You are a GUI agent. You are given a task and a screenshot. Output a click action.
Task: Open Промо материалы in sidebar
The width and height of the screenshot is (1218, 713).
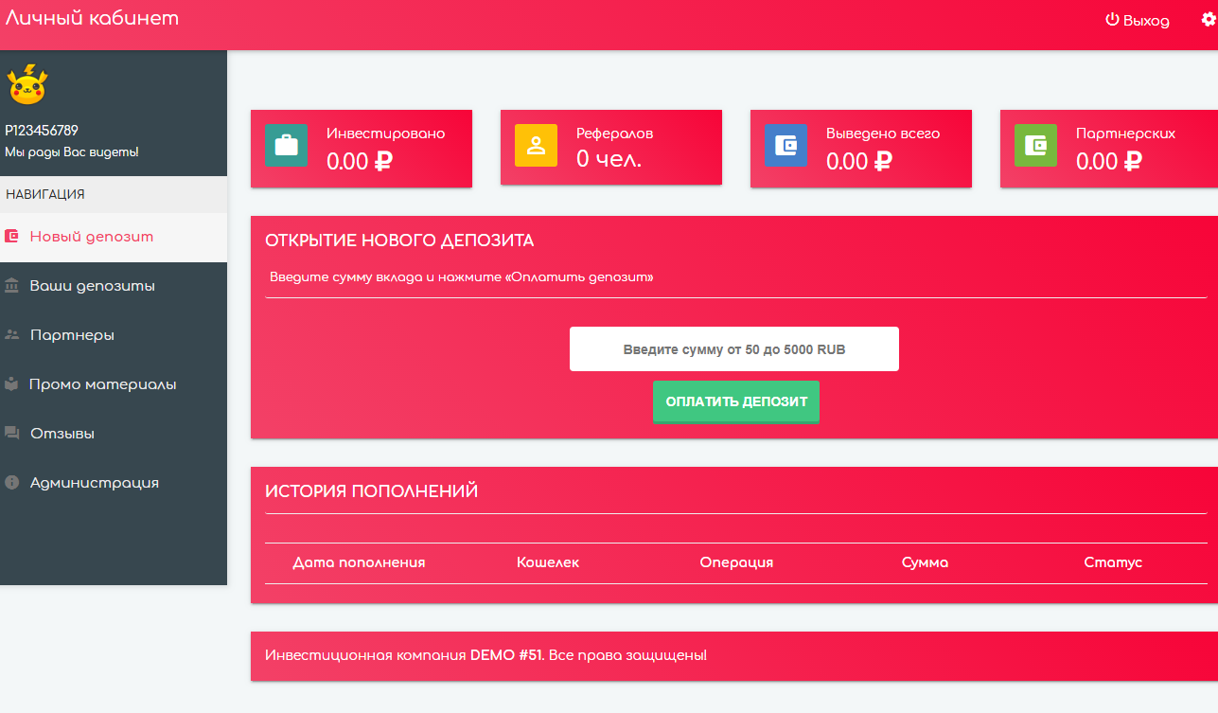coord(114,384)
